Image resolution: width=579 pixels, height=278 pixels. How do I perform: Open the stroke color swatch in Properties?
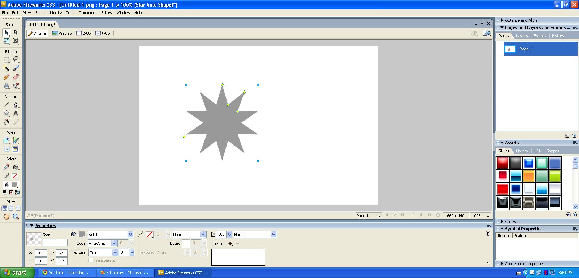click(x=149, y=235)
